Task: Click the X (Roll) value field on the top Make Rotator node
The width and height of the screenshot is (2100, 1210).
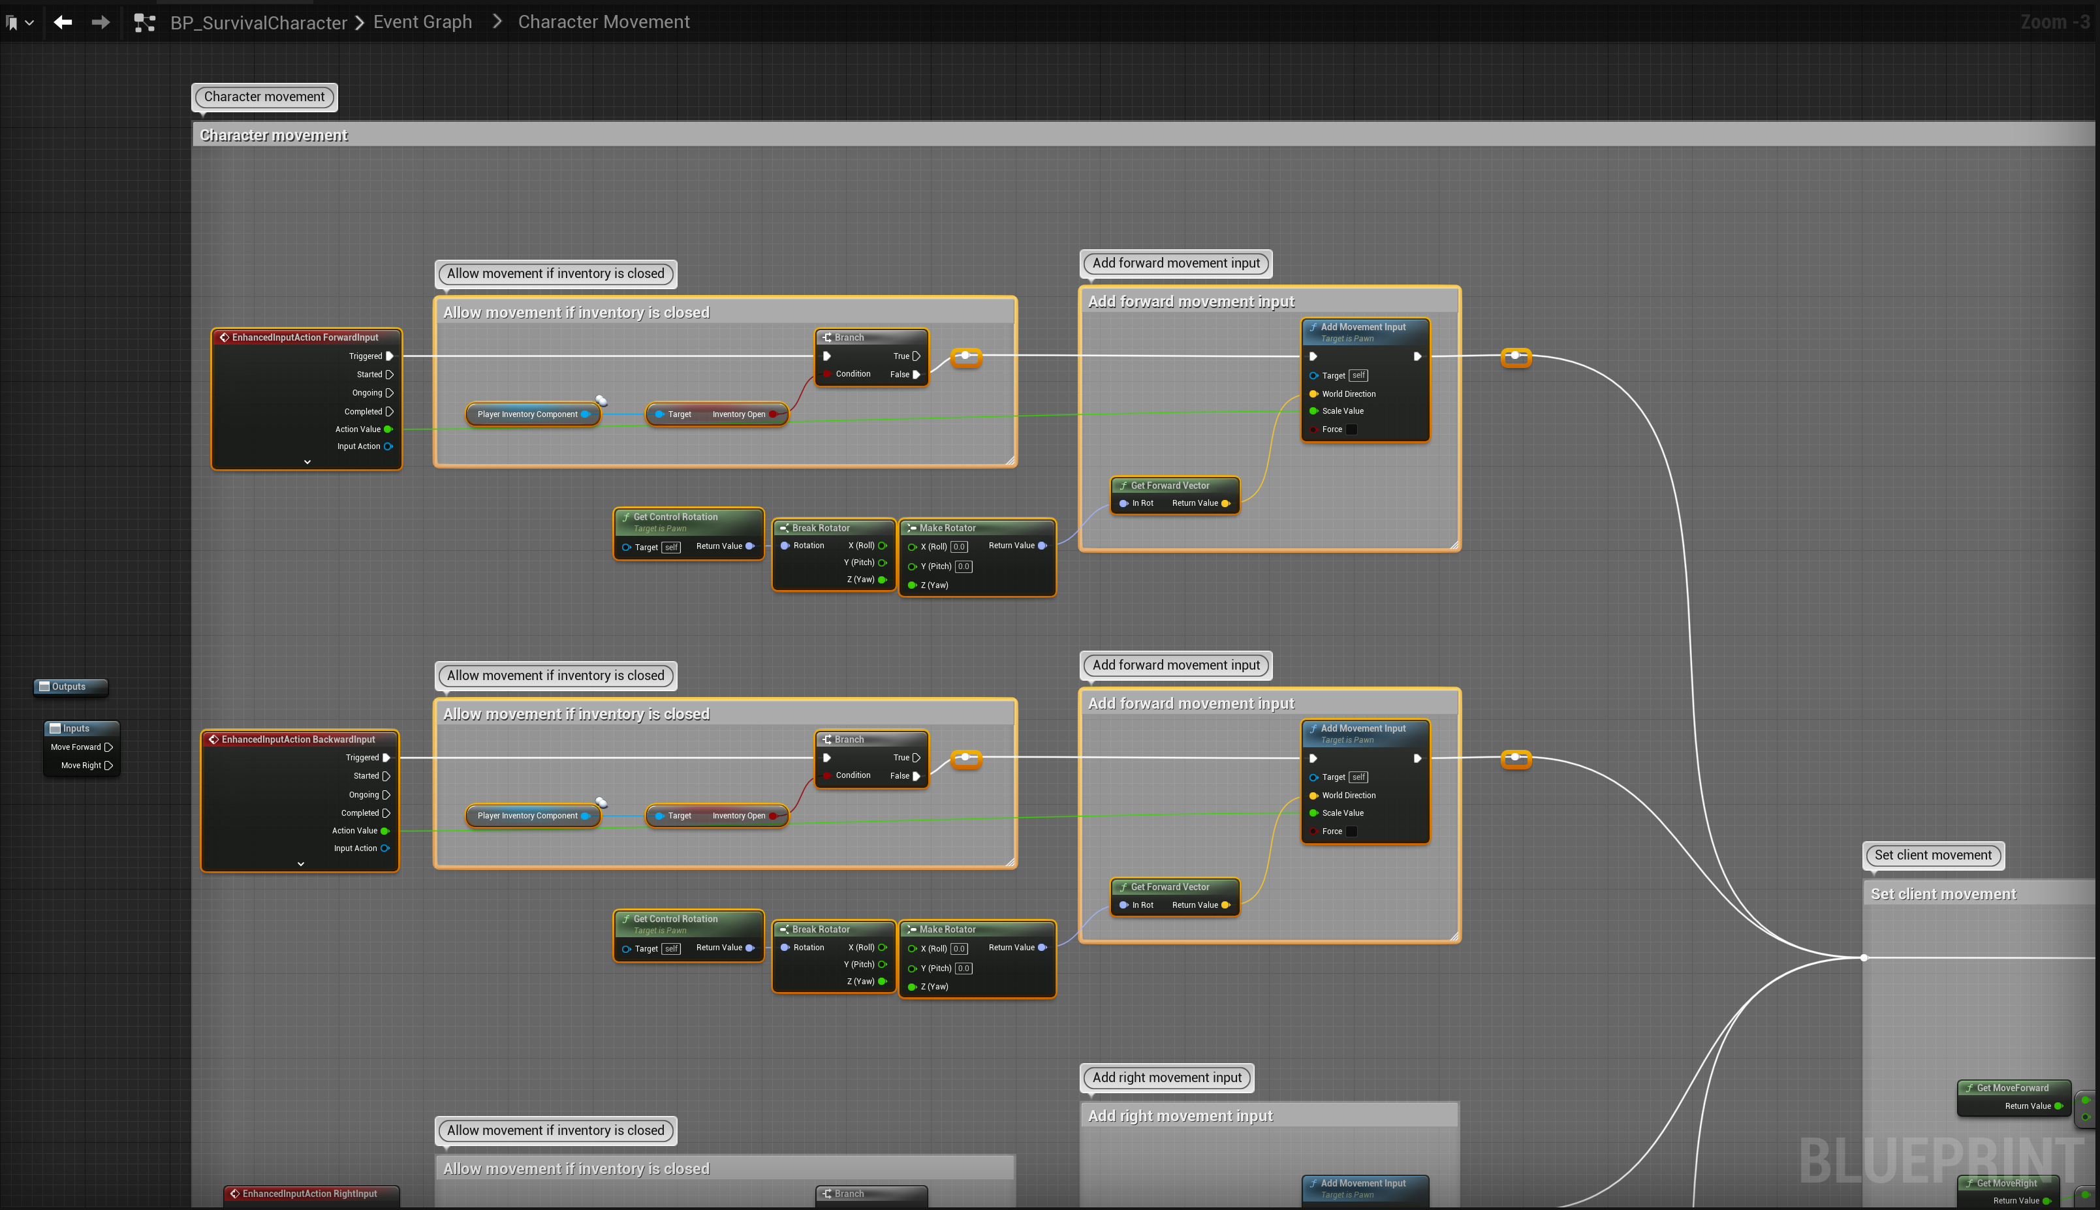Action: click(x=958, y=547)
